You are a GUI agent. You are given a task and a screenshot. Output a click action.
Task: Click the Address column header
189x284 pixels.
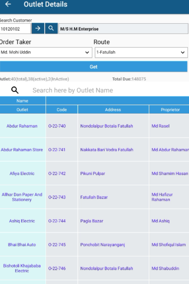click(x=113, y=110)
